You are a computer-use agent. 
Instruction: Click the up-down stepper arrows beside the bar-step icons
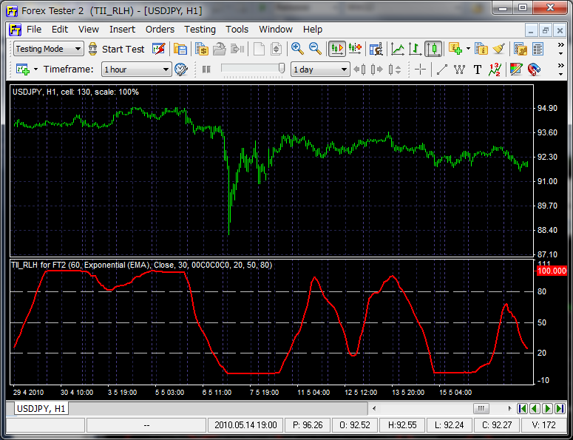(398, 69)
